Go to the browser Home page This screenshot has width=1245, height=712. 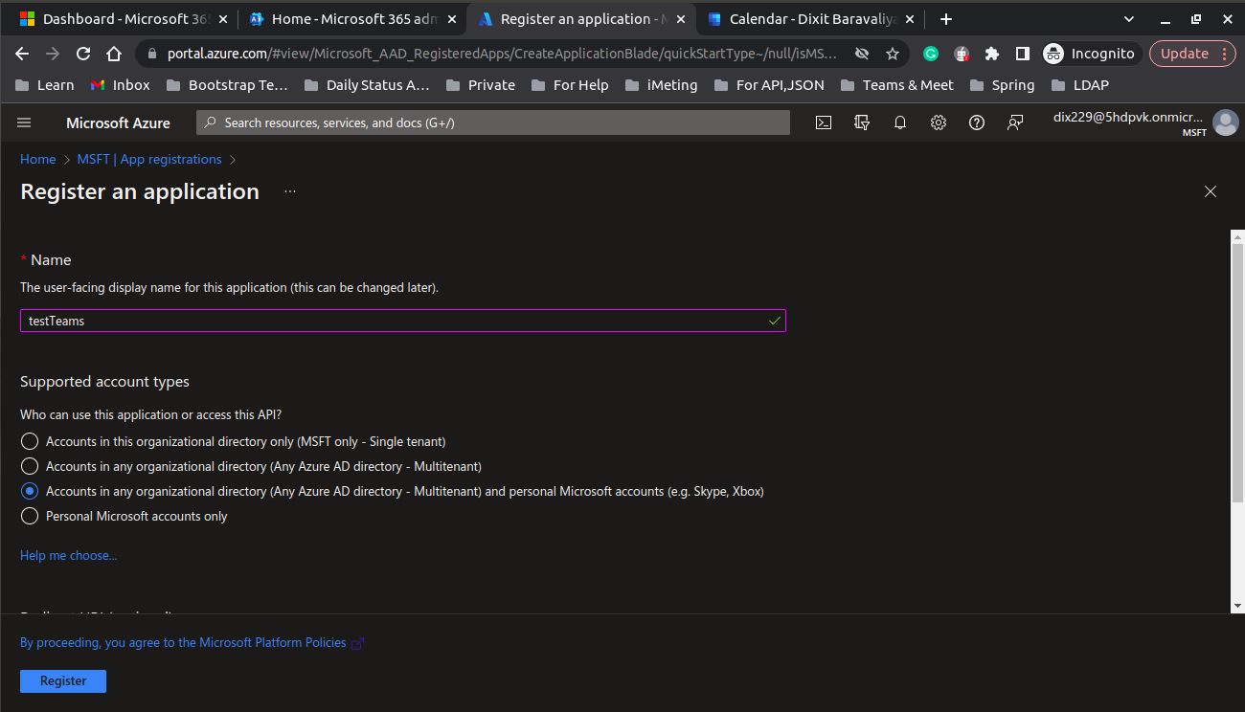[114, 54]
